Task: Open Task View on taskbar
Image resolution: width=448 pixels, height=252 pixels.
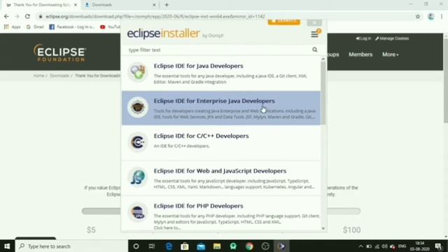Action: click(152, 246)
